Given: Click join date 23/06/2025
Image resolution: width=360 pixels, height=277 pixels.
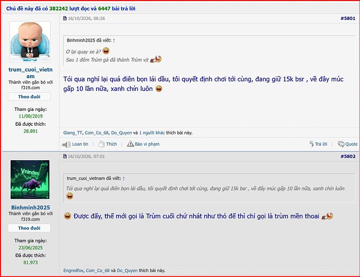Looking at the screenshot, I should (30, 248).
